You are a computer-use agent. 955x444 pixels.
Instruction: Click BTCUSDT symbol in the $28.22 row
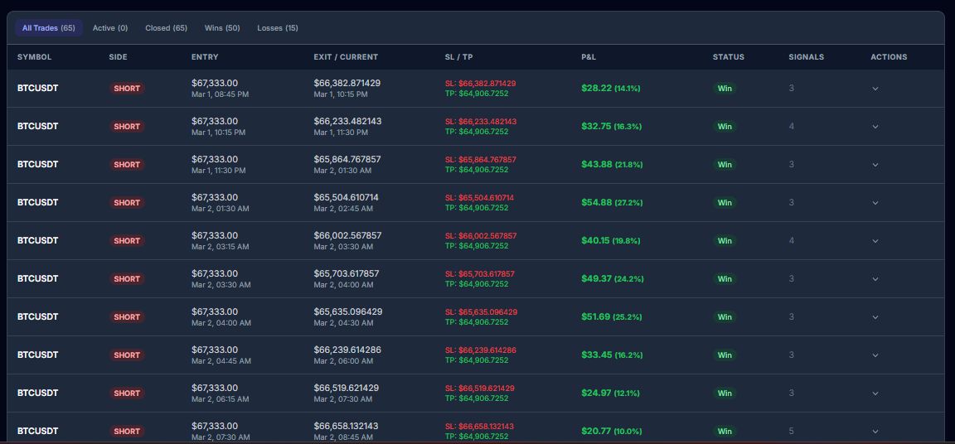[x=38, y=88]
